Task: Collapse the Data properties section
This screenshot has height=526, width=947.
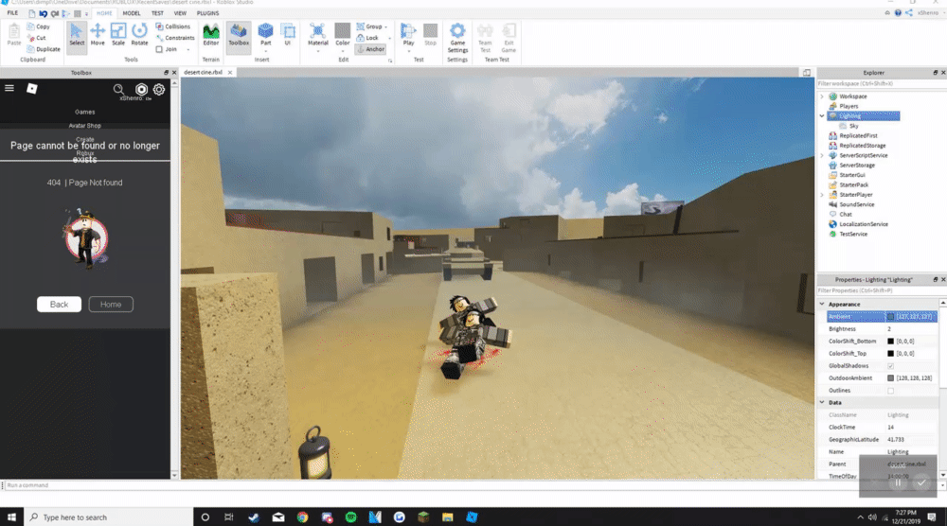Action: click(x=822, y=402)
